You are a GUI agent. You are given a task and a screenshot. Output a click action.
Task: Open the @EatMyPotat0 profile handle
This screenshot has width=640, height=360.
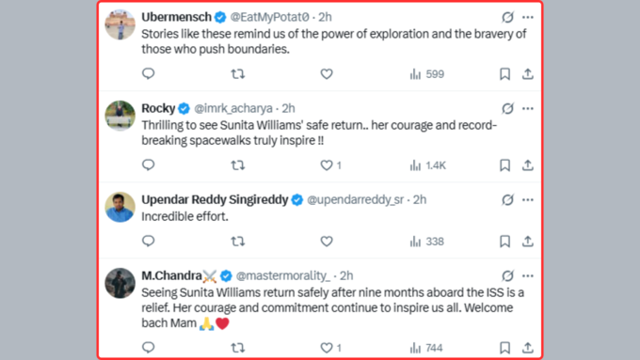pos(269,17)
